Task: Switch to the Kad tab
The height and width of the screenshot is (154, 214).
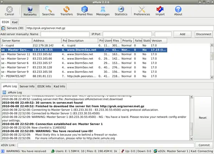Action: coord(15,22)
